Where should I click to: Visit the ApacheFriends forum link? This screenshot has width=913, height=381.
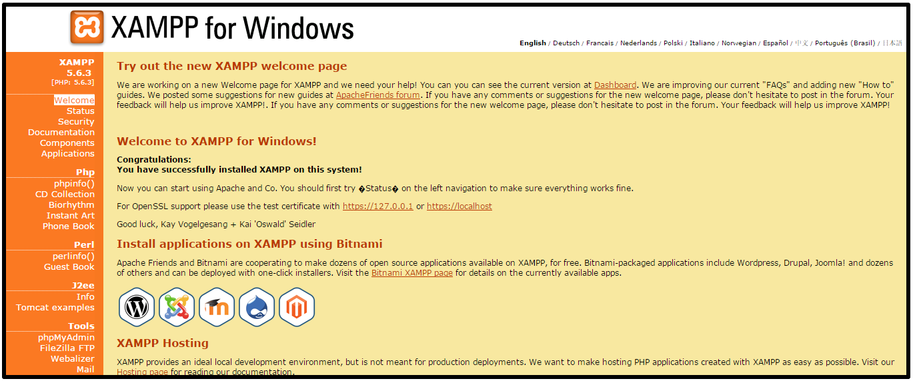point(378,95)
